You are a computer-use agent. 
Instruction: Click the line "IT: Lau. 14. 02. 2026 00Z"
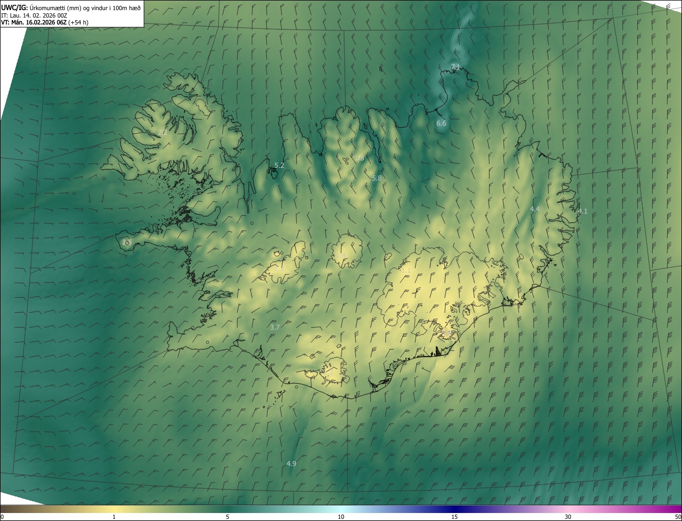[x=34, y=15]
